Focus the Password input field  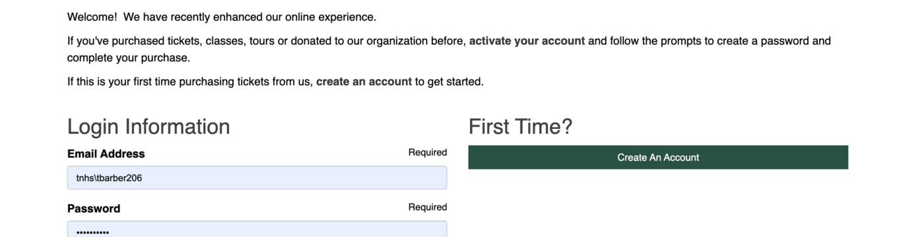coord(257,229)
